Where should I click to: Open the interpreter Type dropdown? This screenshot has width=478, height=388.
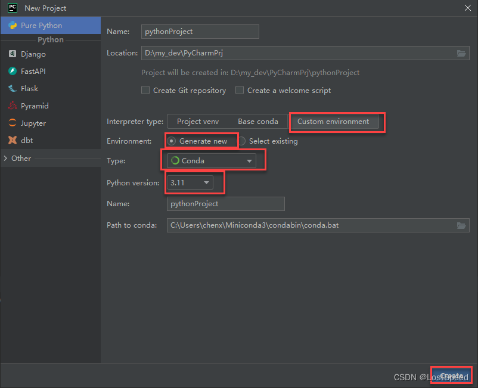pyautogui.click(x=249, y=160)
